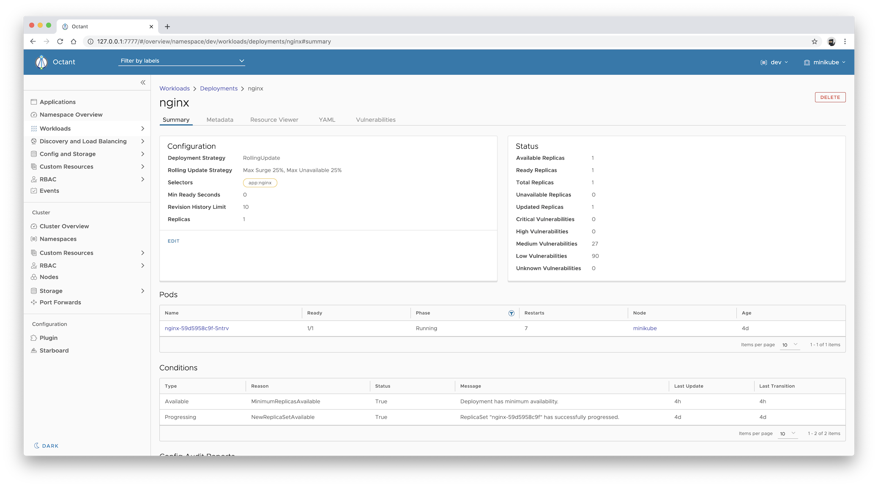Bookmark page with star icon
The image size is (878, 487).
tap(815, 41)
